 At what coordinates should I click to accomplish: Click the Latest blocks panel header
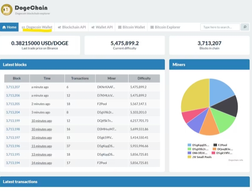[x=82, y=64]
